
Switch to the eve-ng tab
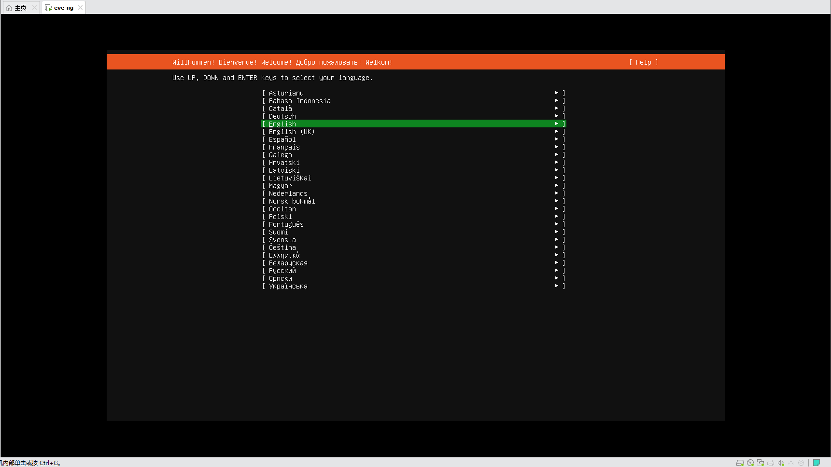tap(64, 8)
